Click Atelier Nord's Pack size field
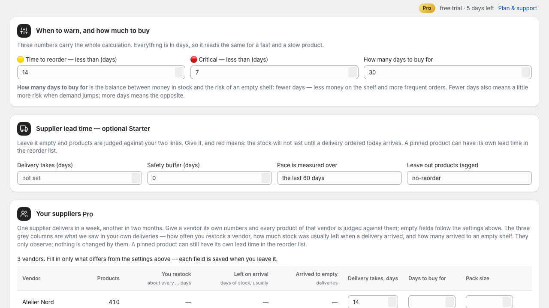This screenshot has width=549, height=308. 489,302
